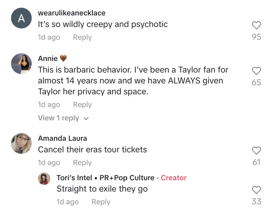
Task: Click the 95 likes count
Action: 256,37
